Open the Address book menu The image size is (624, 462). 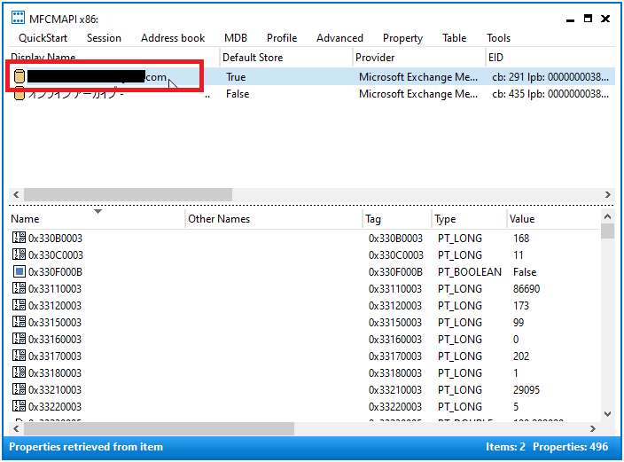click(x=173, y=38)
